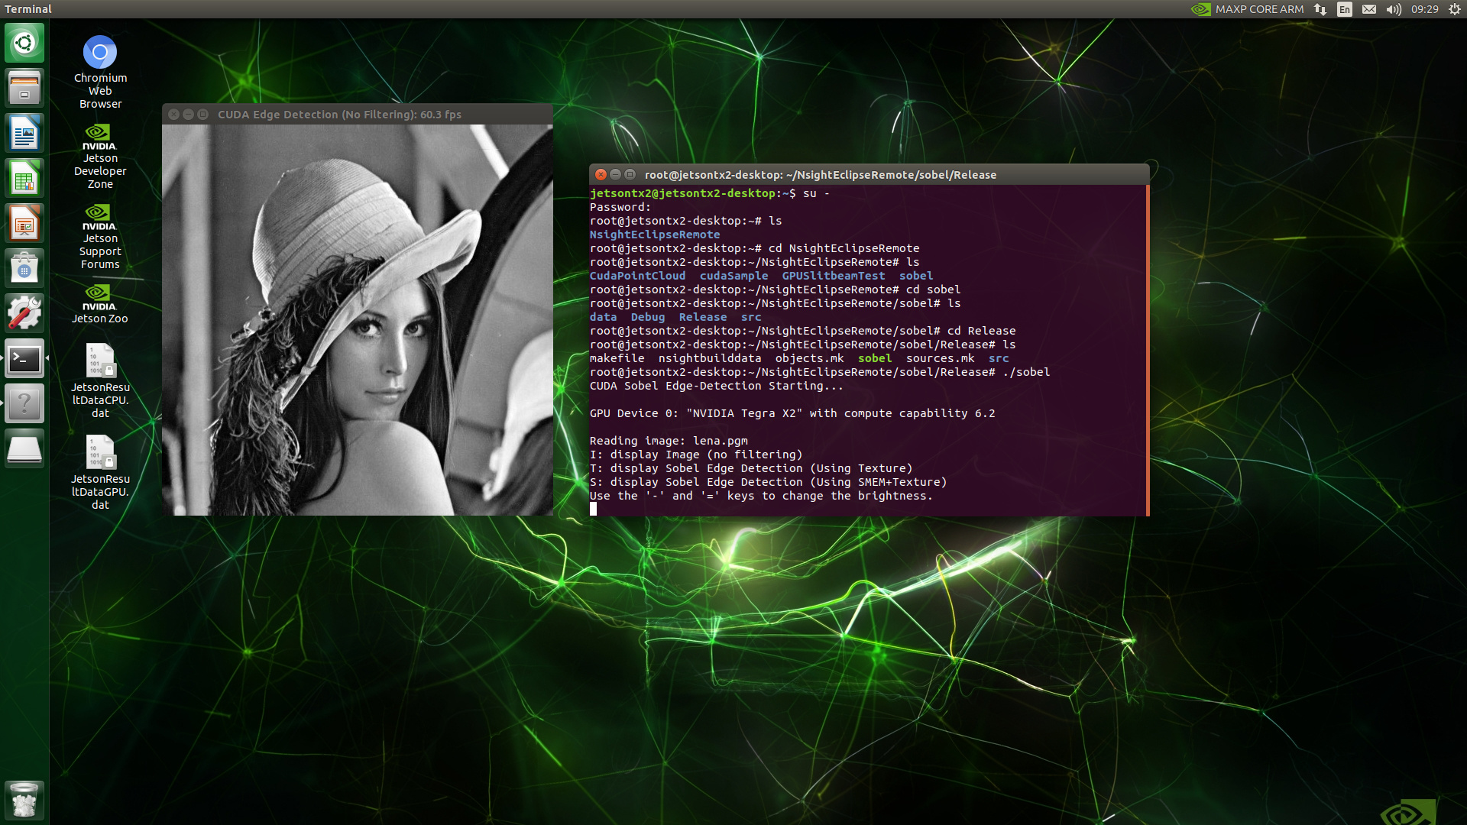Open Ubuntu Help from the launcher
This screenshot has width=1467, height=825.
tap(24, 403)
